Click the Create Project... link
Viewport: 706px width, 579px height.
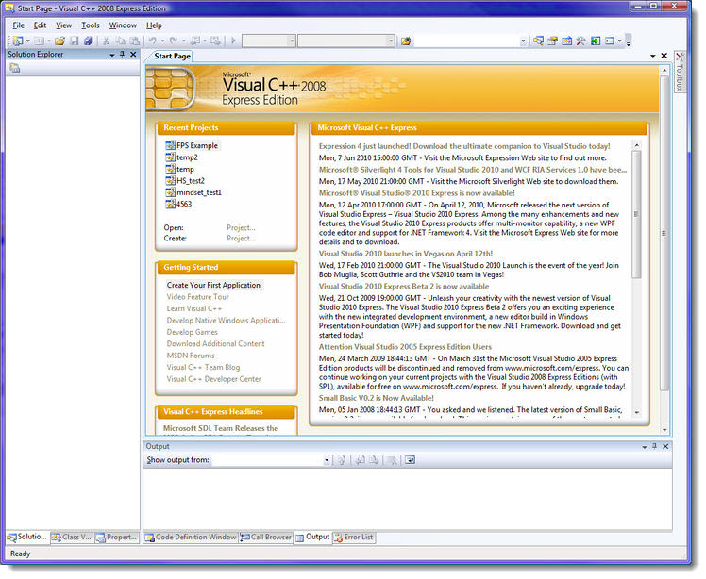coord(241,239)
